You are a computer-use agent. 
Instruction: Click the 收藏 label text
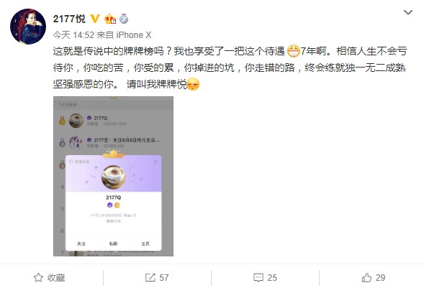[x=56, y=278]
